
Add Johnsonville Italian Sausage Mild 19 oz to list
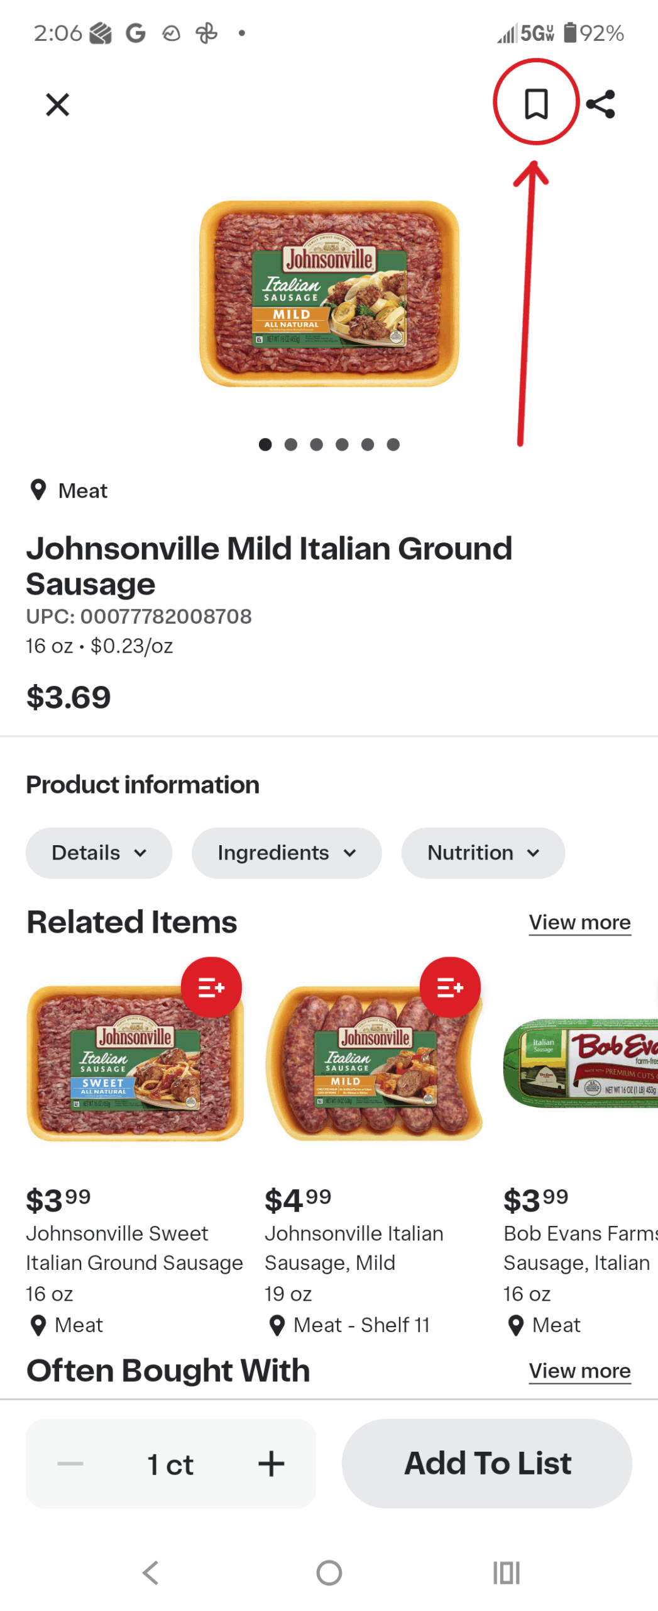pos(450,987)
